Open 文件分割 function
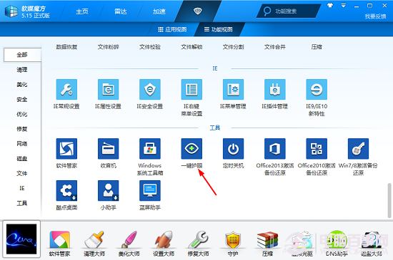The width and height of the screenshot is (393, 260). 233,47
